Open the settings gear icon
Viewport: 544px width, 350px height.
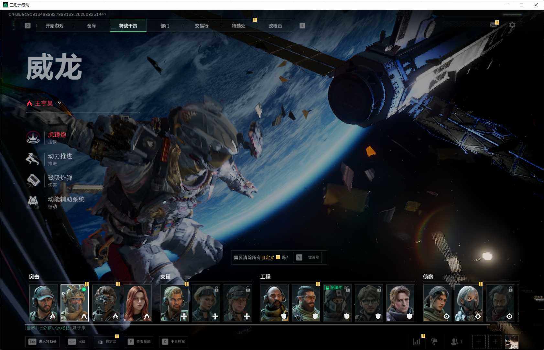tap(512, 25)
